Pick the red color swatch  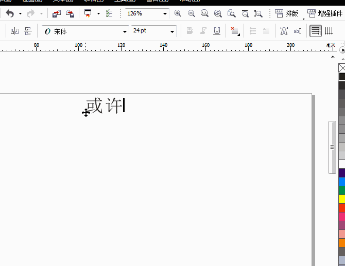[342, 208]
